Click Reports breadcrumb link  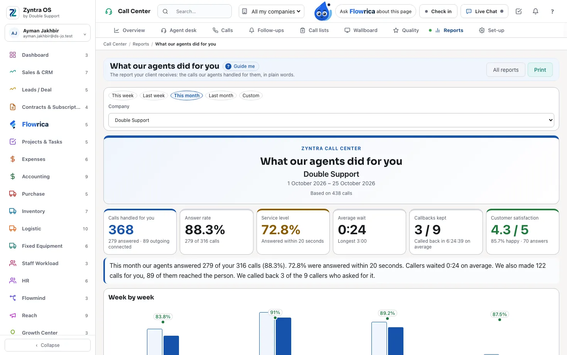(141, 44)
